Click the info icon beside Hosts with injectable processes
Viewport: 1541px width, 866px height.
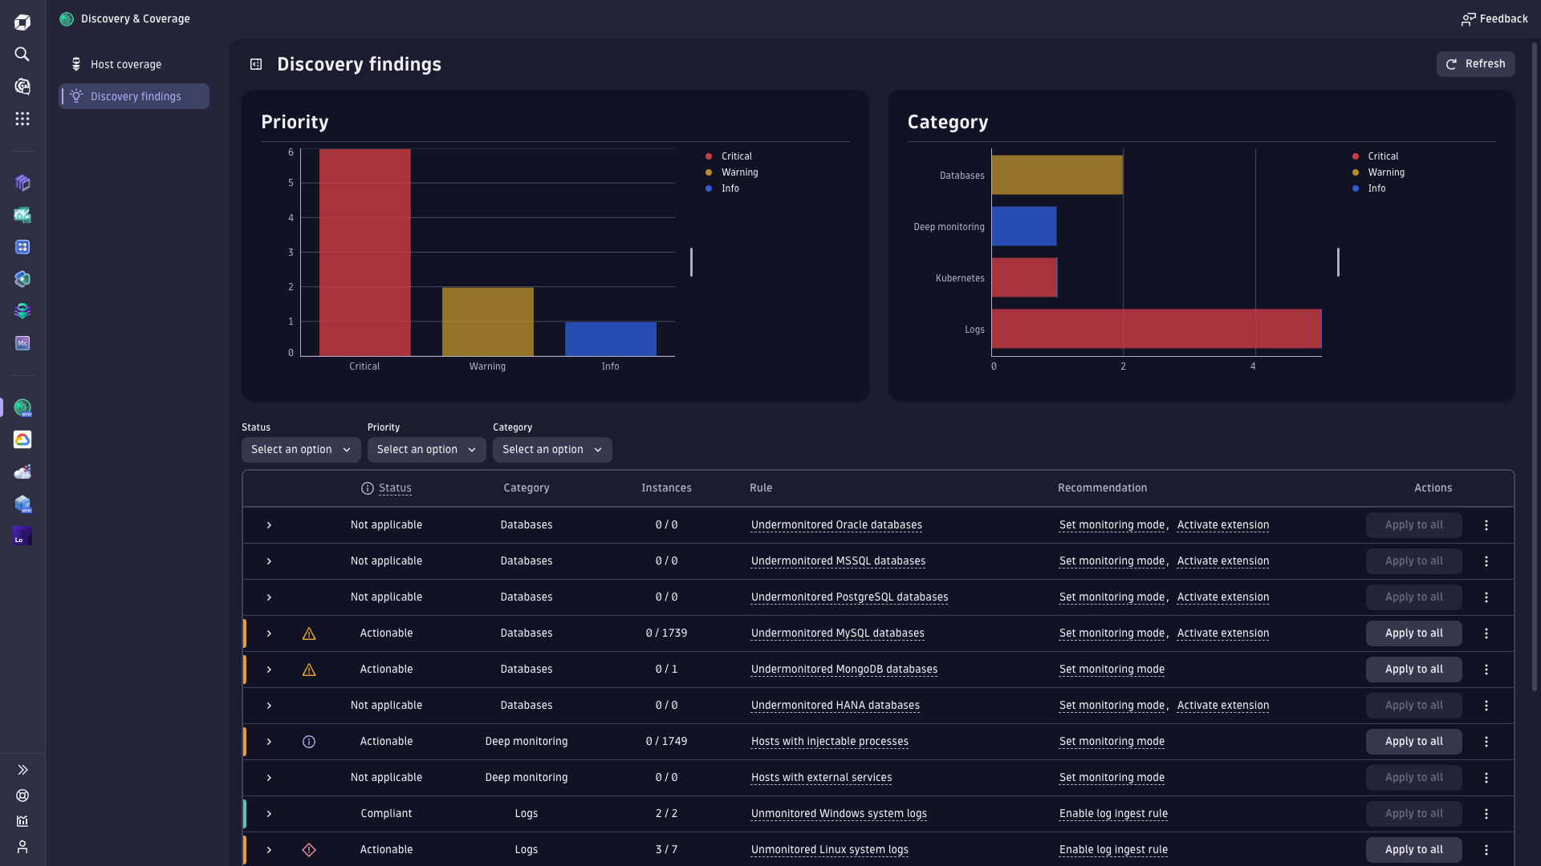pyautogui.click(x=309, y=742)
